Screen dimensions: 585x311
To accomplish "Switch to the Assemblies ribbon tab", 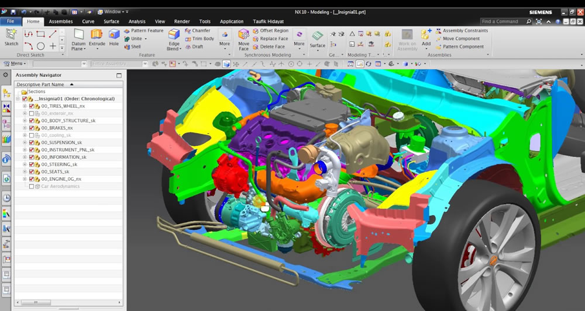I will [x=61, y=22].
